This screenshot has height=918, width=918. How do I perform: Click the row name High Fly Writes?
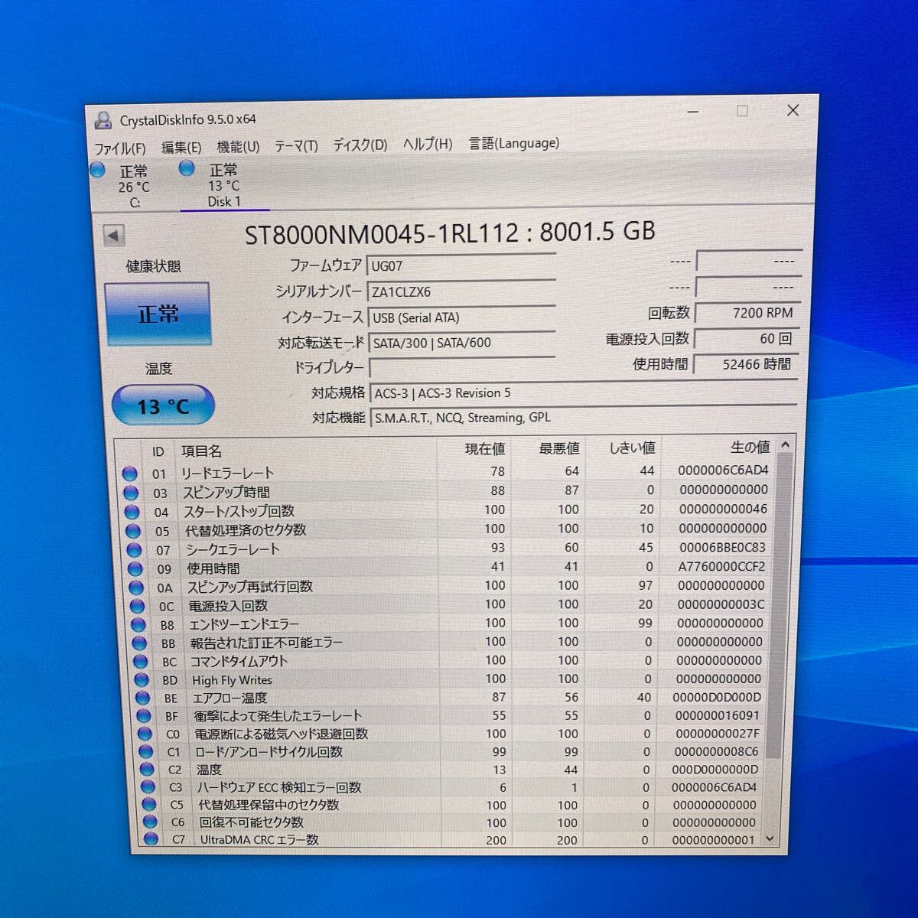pyautogui.click(x=232, y=680)
